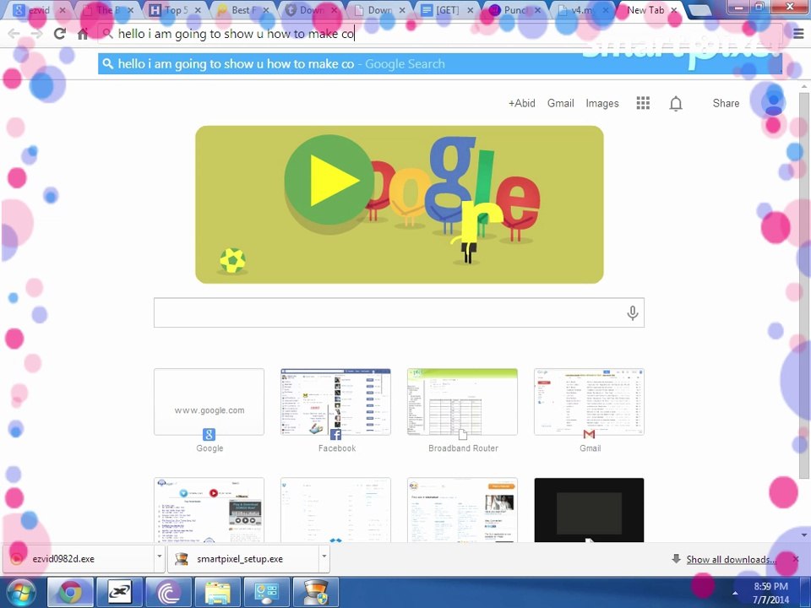
Task: Click the address bar text
Action: [x=236, y=34]
